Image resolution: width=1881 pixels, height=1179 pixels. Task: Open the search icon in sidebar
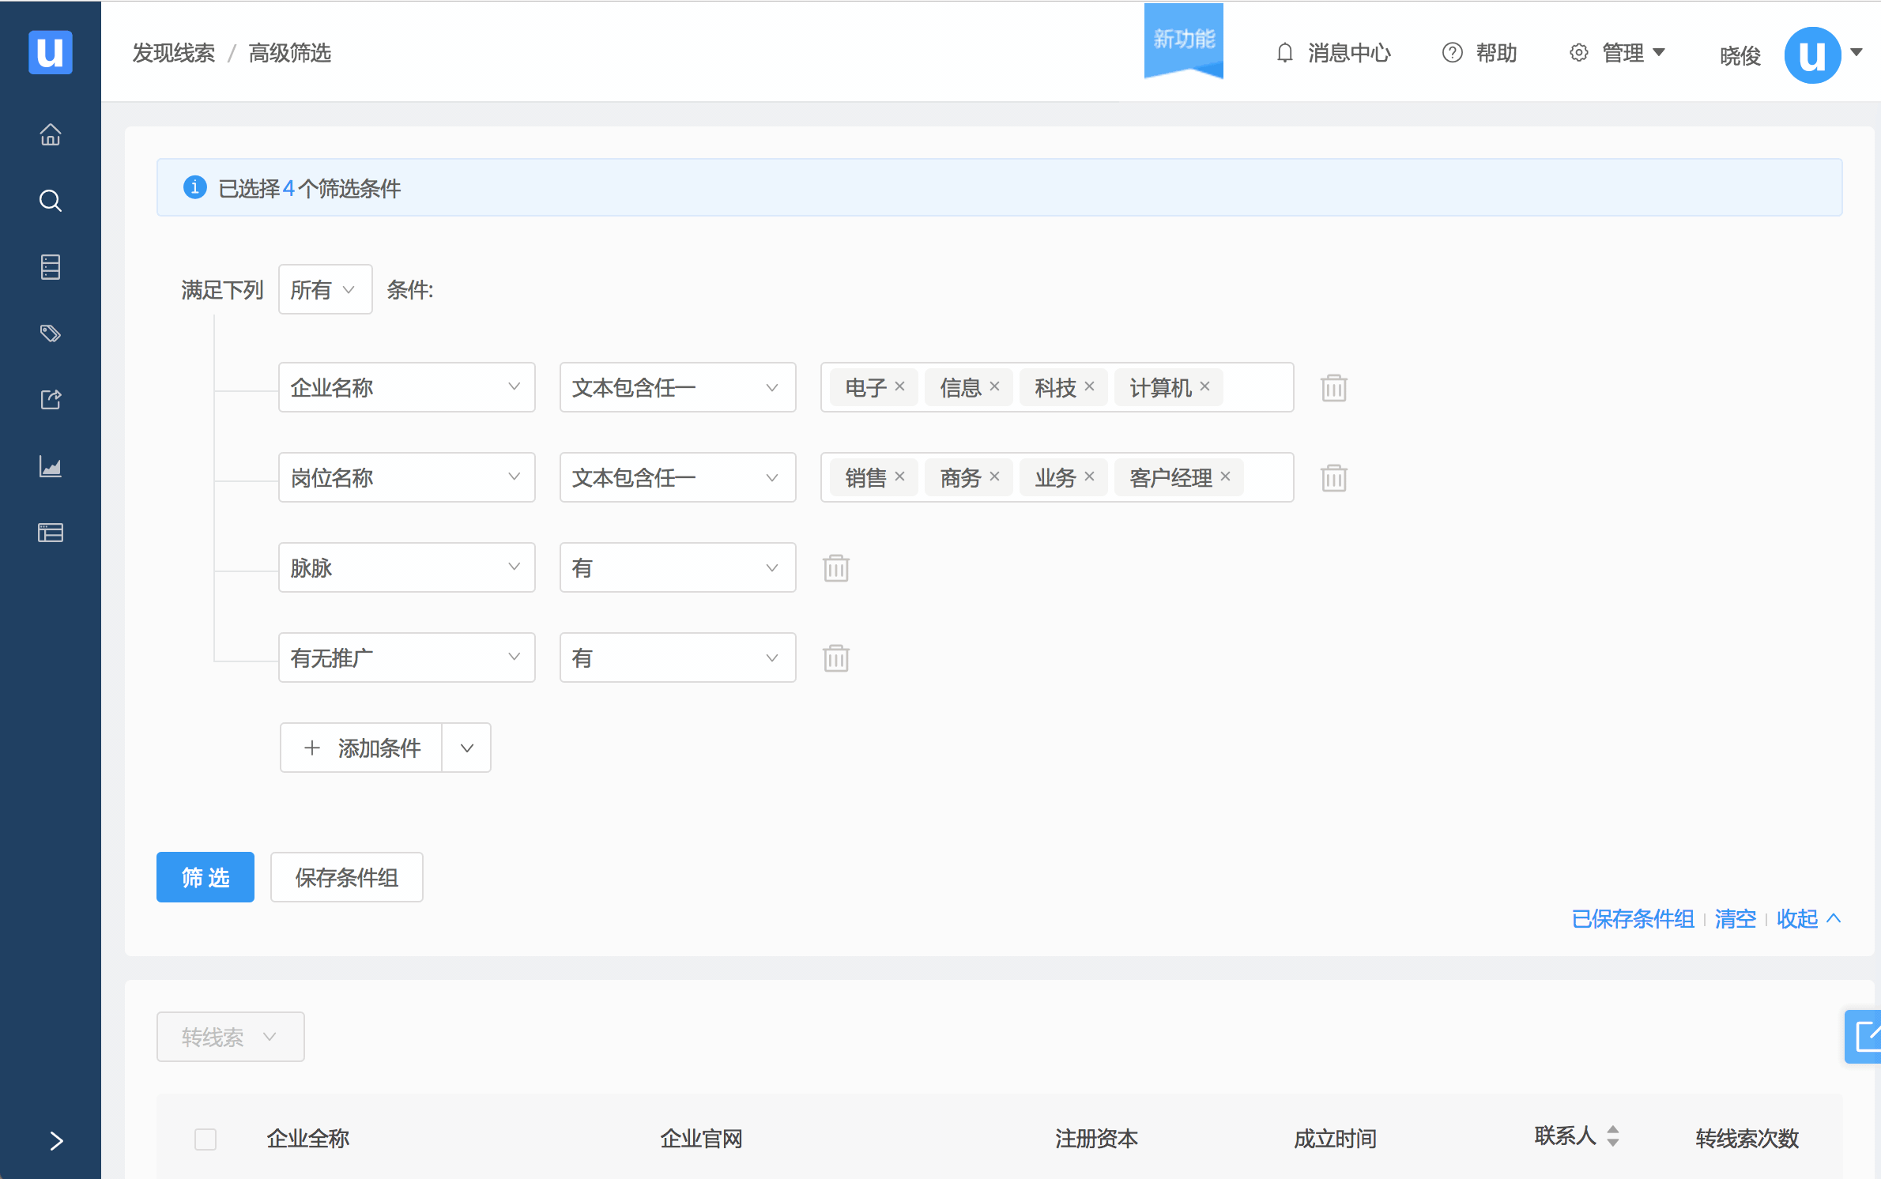(x=51, y=201)
